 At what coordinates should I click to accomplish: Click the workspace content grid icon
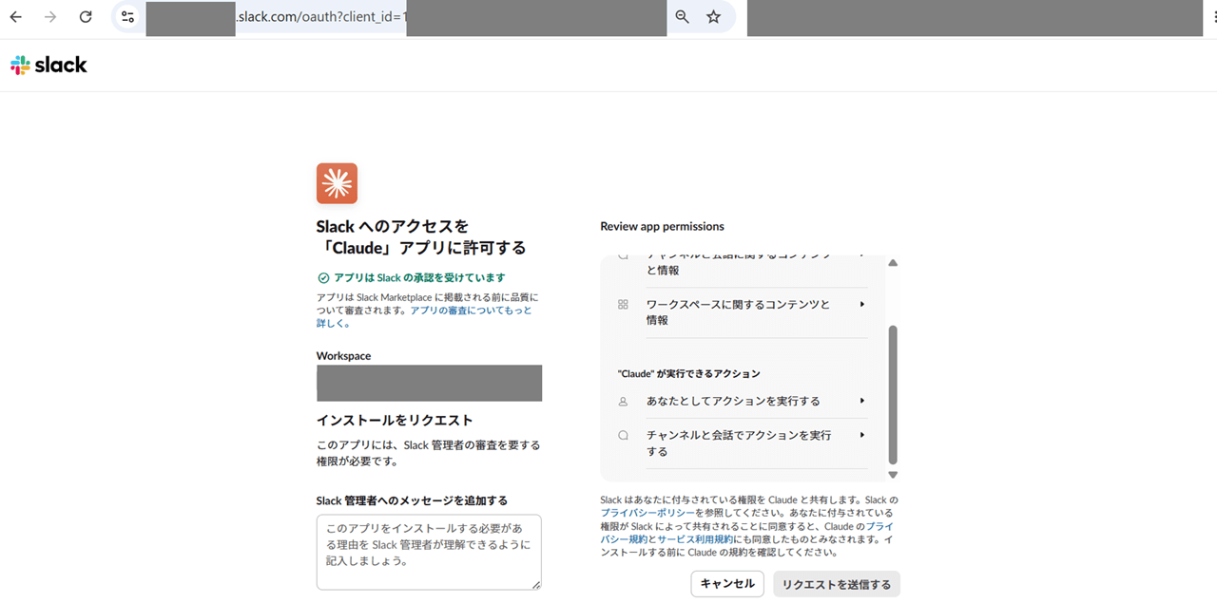click(624, 305)
